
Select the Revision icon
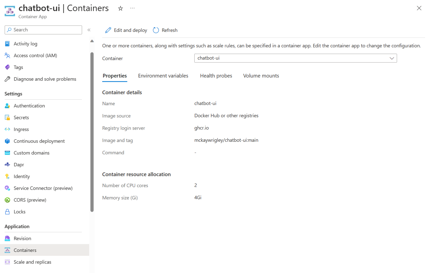tap(8, 238)
